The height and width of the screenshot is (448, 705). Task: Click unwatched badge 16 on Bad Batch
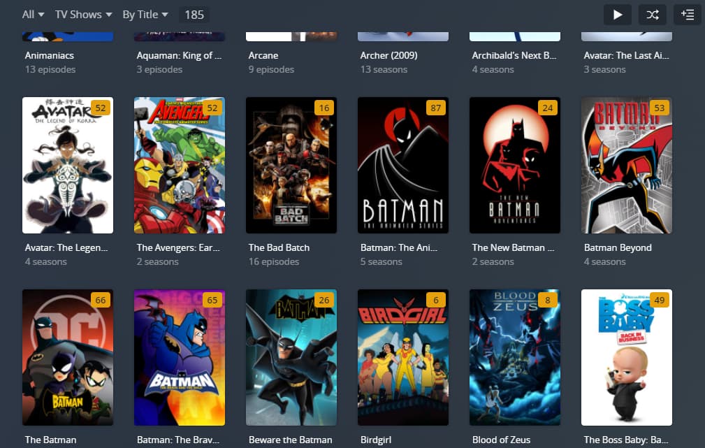pyautogui.click(x=324, y=108)
